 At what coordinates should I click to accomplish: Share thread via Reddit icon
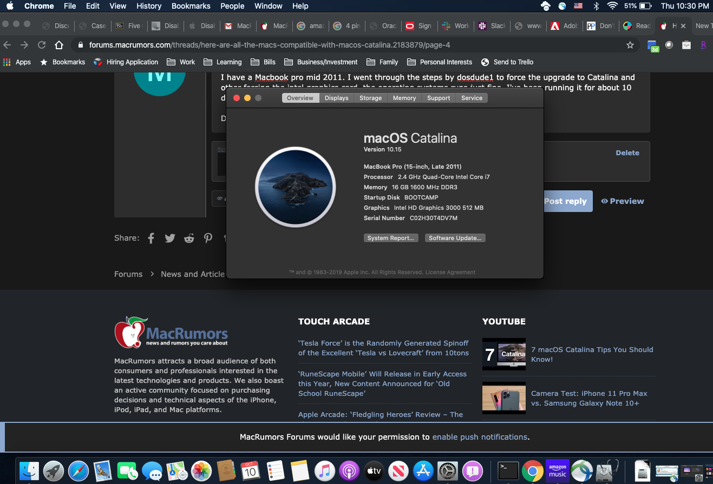189,238
